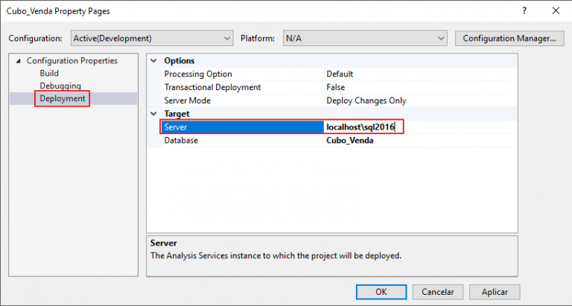The image size is (572, 306).
Task: Collapse the Options section
Action: [154, 61]
